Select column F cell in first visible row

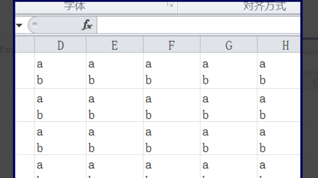pyautogui.click(x=172, y=71)
